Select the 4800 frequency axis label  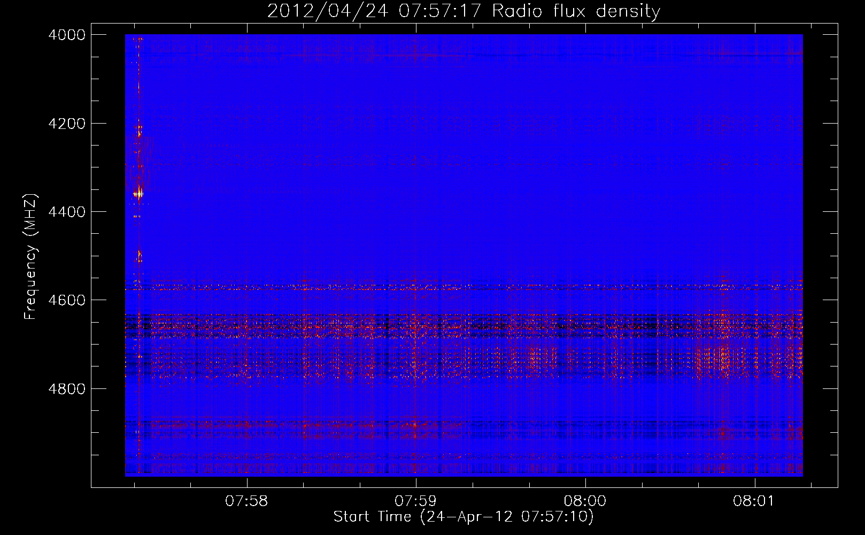[x=67, y=389]
